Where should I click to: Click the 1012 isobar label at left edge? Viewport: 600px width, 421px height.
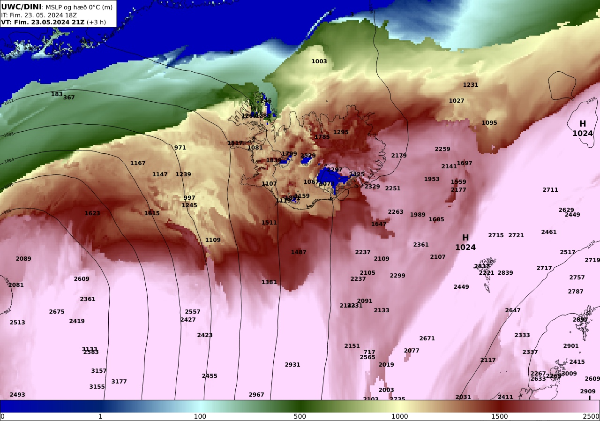pyautogui.click(x=8, y=102)
